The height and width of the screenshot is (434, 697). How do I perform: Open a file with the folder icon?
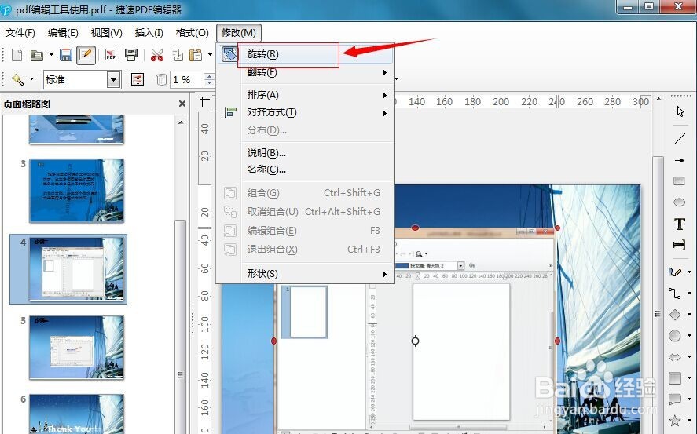(37, 55)
